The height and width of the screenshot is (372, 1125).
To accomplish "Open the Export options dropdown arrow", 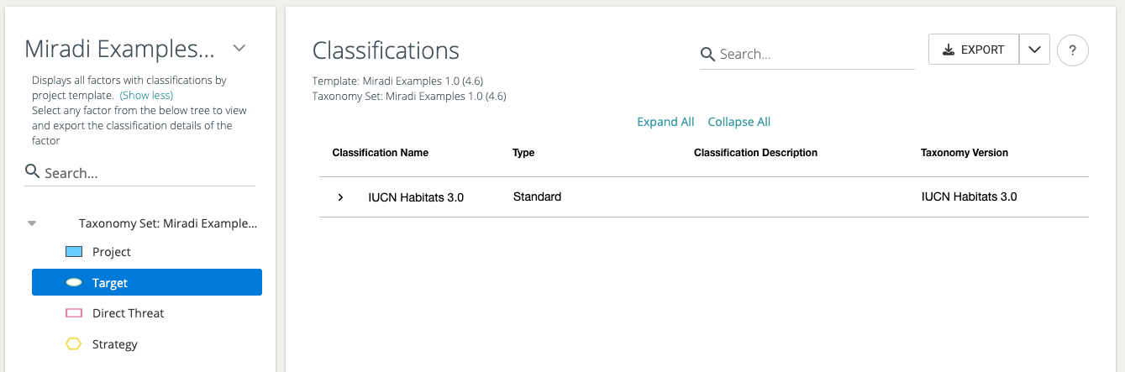I will click(x=1034, y=50).
